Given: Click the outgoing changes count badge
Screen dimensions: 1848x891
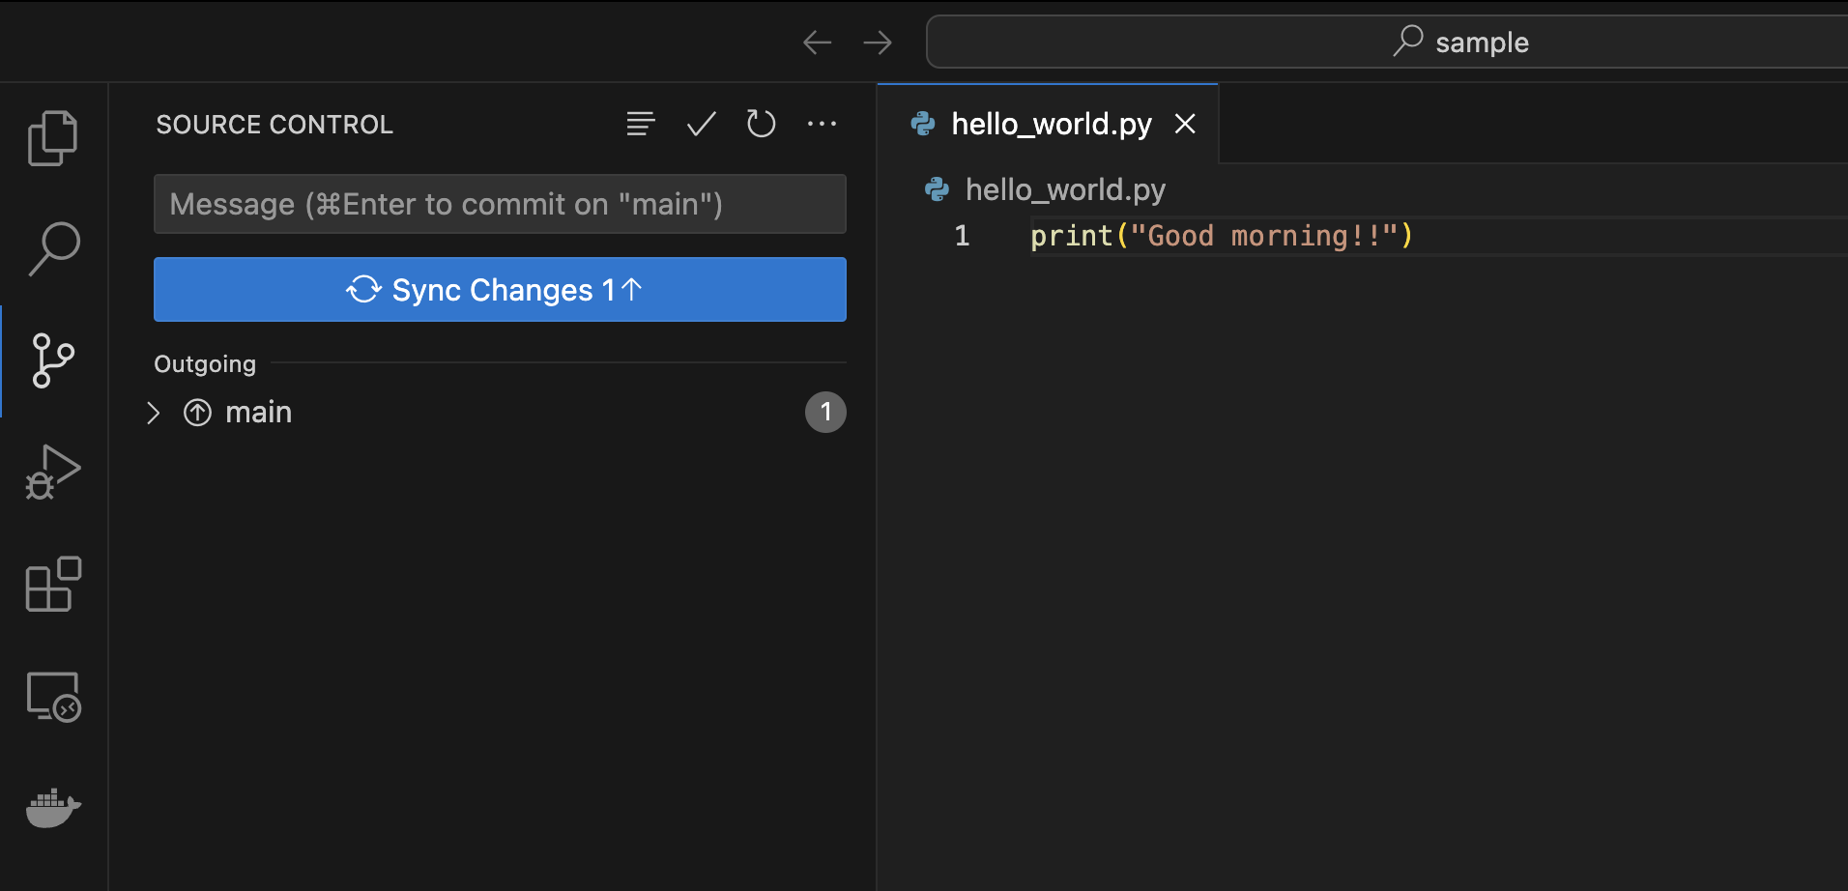Looking at the screenshot, I should tap(825, 413).
